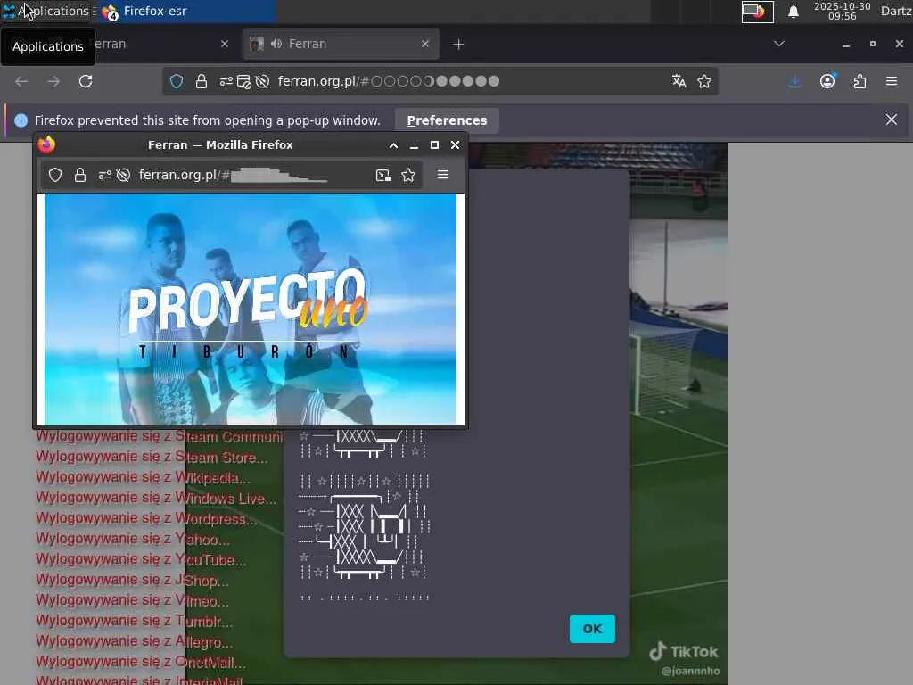Viewport: 913px width, 685px height.
Task: Roll up the popup window with the caret button
Action: (393, 145)
